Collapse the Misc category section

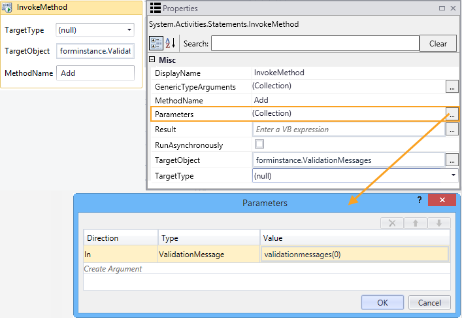153,60
